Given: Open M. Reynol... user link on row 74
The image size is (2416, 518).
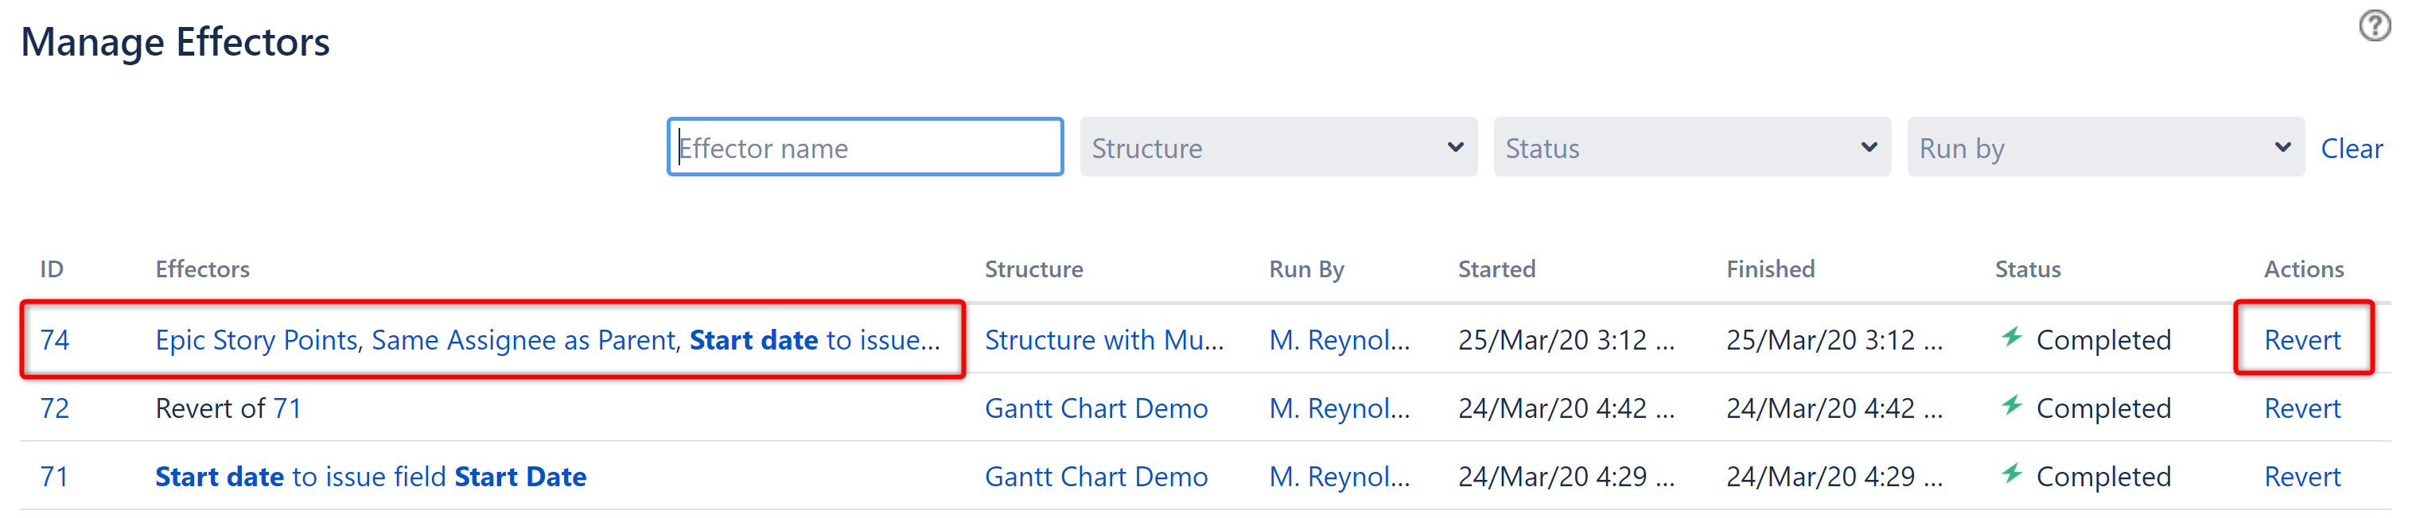Looking at the screenshot, I should [1340, 339].
